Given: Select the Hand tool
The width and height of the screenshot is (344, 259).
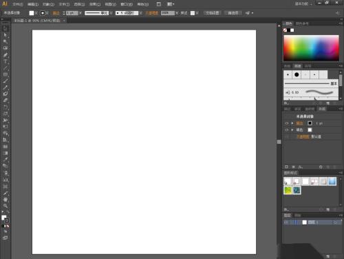Looking at the screenshot, I should [x=6, y=199].
